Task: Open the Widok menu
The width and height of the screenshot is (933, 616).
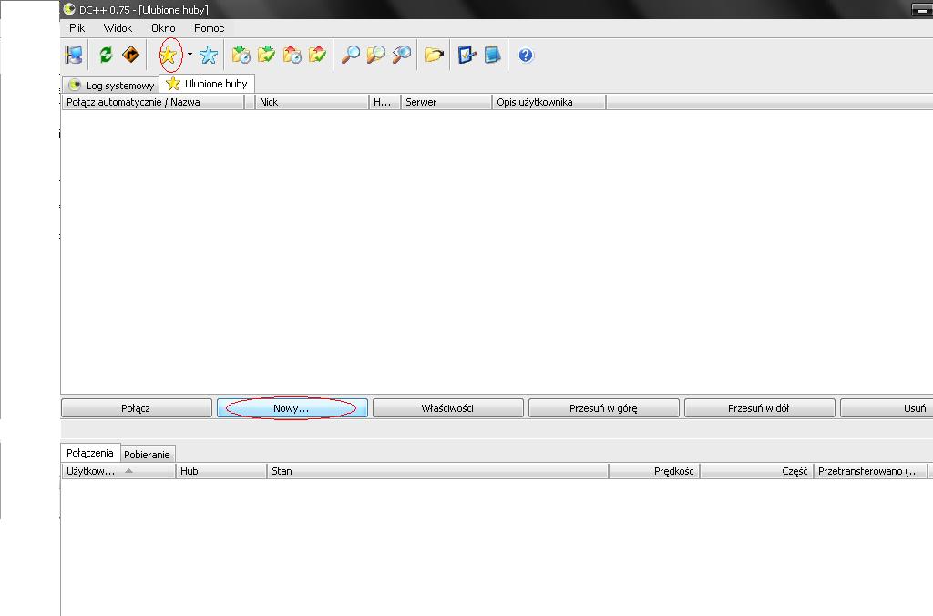Action: tap(118, 28)
